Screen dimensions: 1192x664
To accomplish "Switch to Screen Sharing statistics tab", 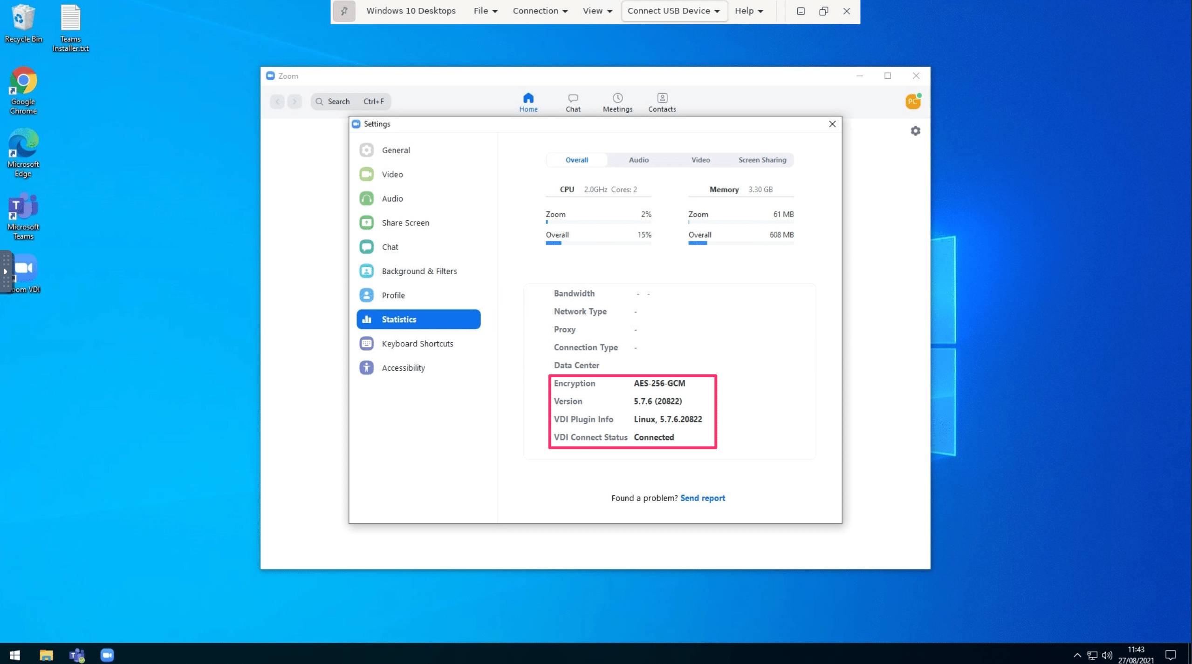I will coord(762,160).
